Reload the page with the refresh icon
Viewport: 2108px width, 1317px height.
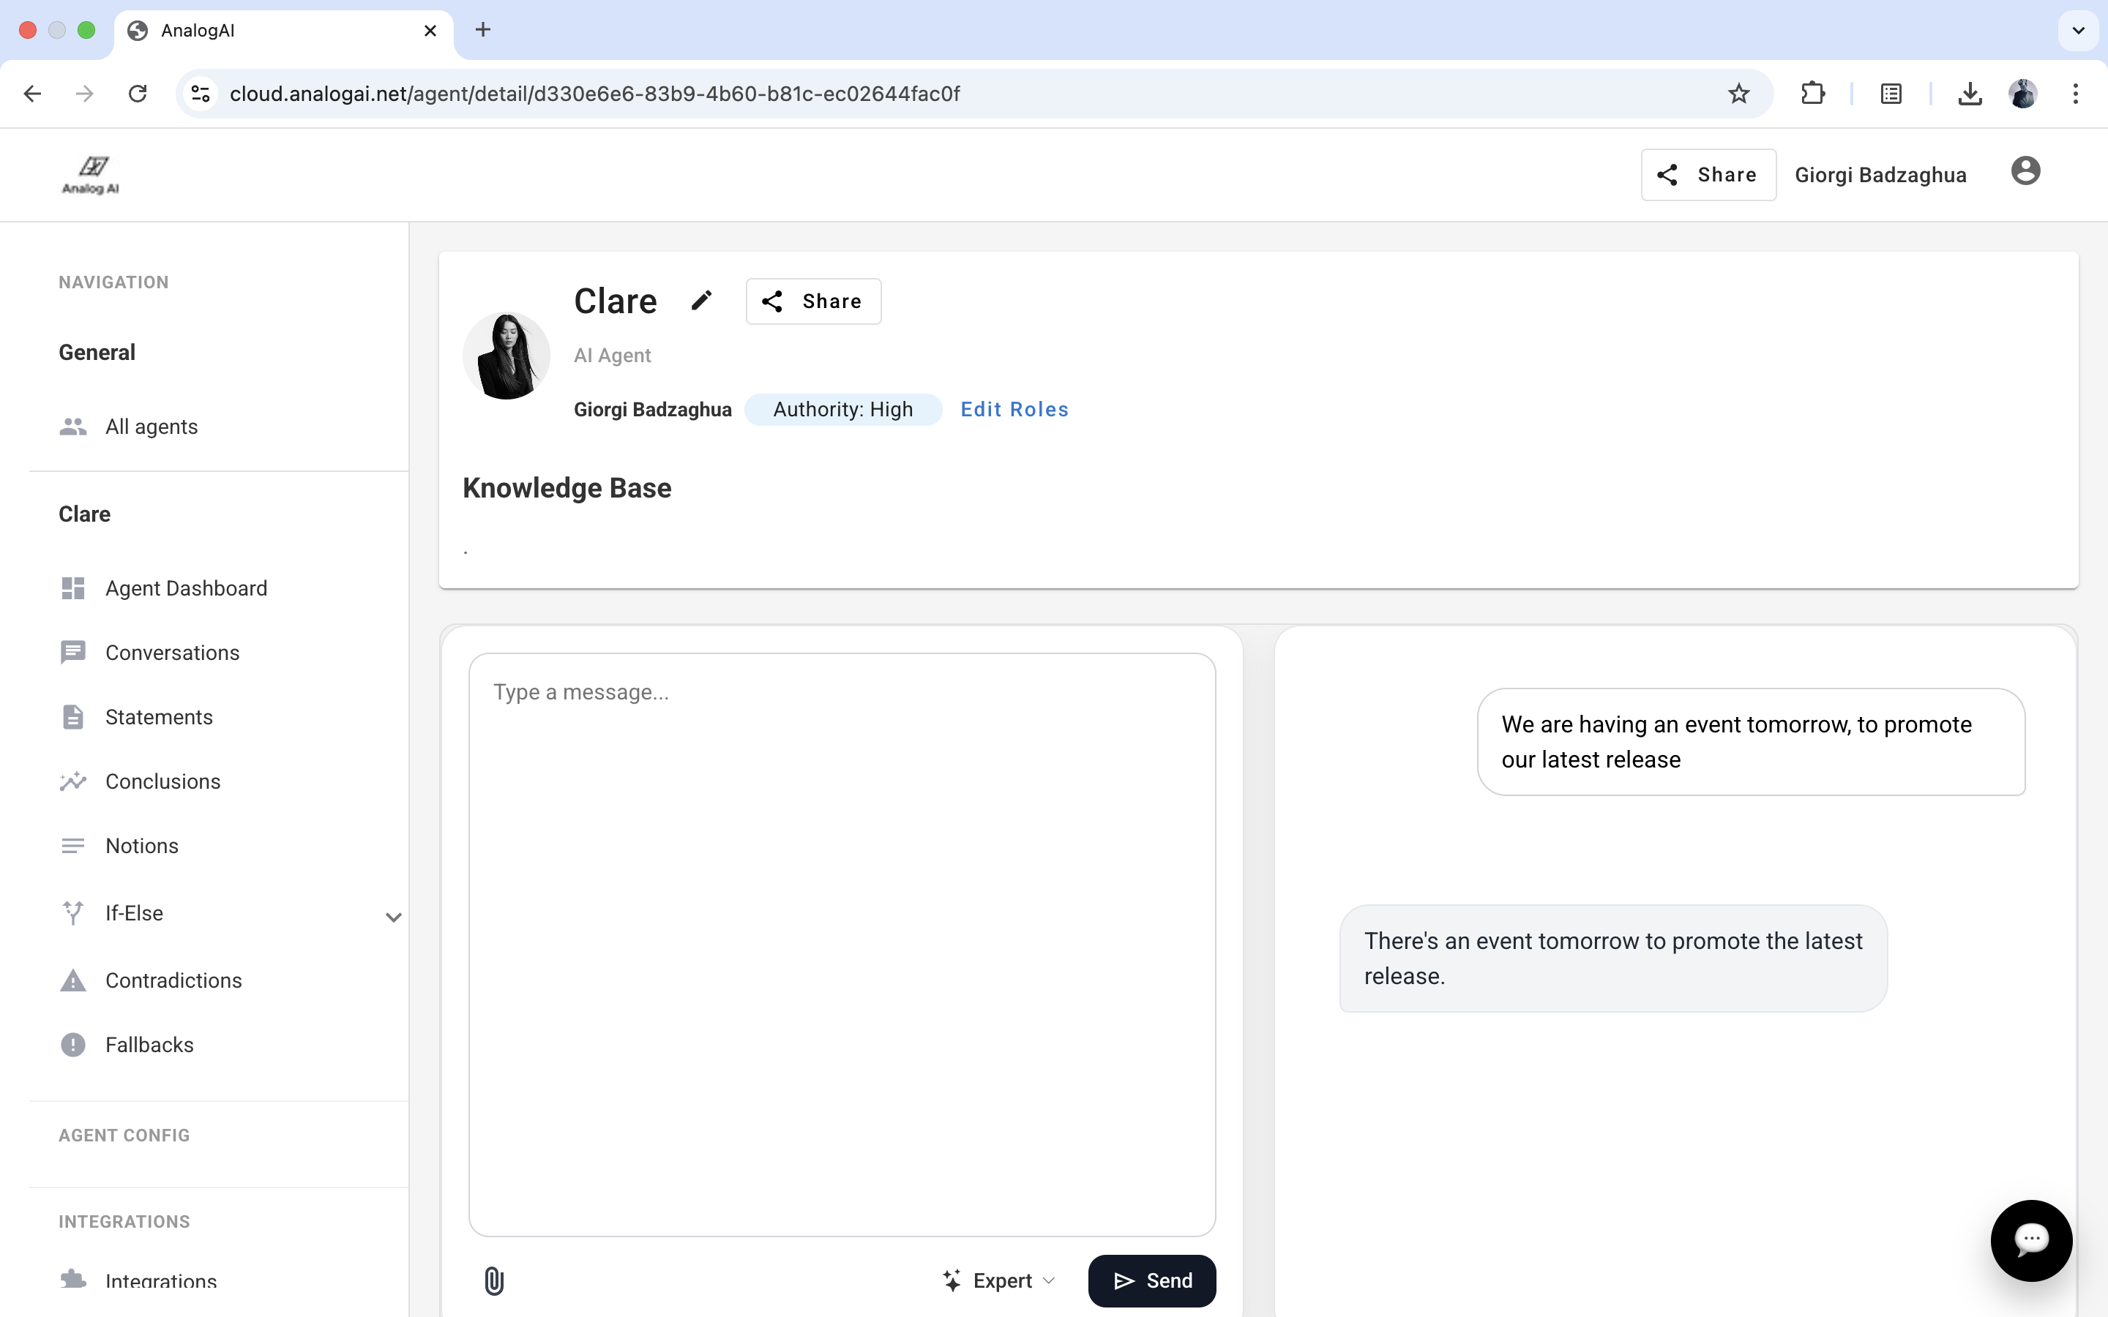tap(138, 93)
